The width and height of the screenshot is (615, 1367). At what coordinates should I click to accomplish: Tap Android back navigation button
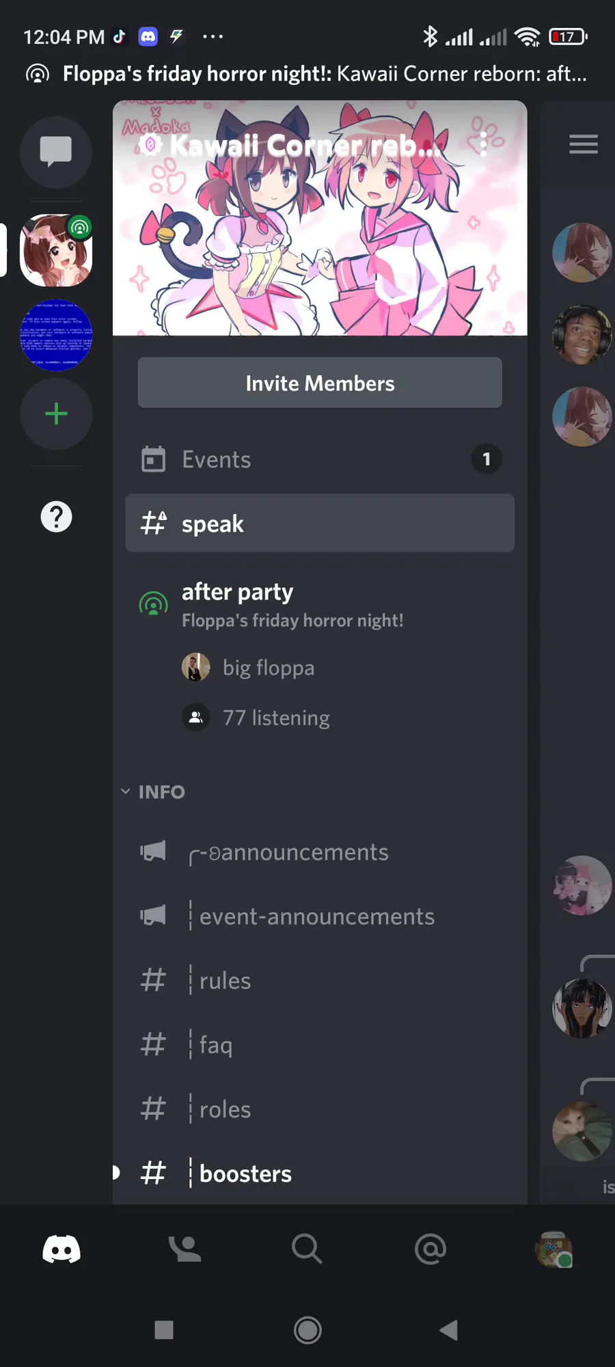pyautogui.click(x=448, y=1330)
